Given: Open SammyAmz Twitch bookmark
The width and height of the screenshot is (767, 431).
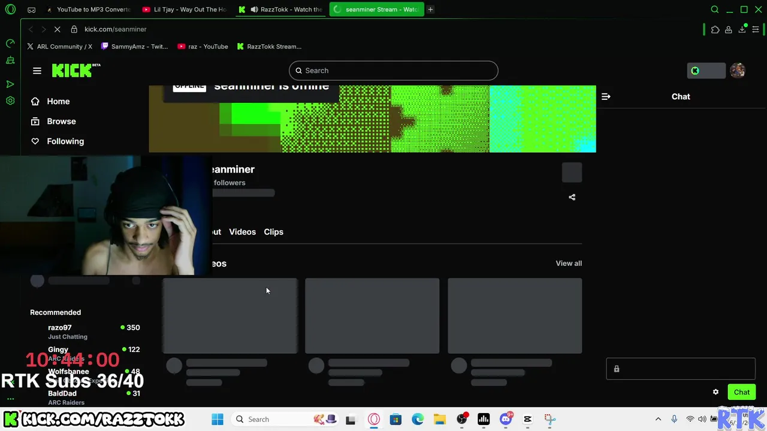Looking at the screenshot, I should 135,47.
